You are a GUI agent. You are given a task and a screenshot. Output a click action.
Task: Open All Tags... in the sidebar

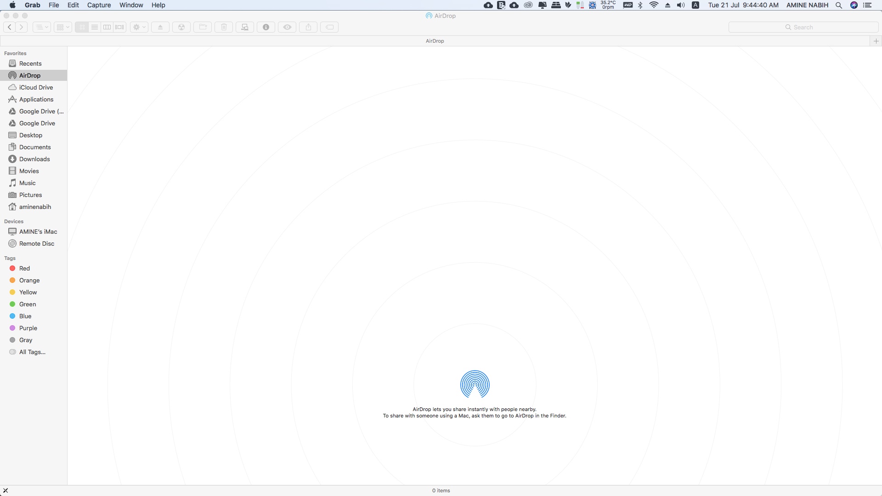pyautogui.click(x=32, y=352)
